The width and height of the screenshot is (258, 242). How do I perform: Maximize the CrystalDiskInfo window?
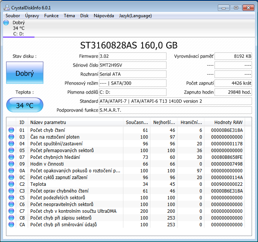236,8
